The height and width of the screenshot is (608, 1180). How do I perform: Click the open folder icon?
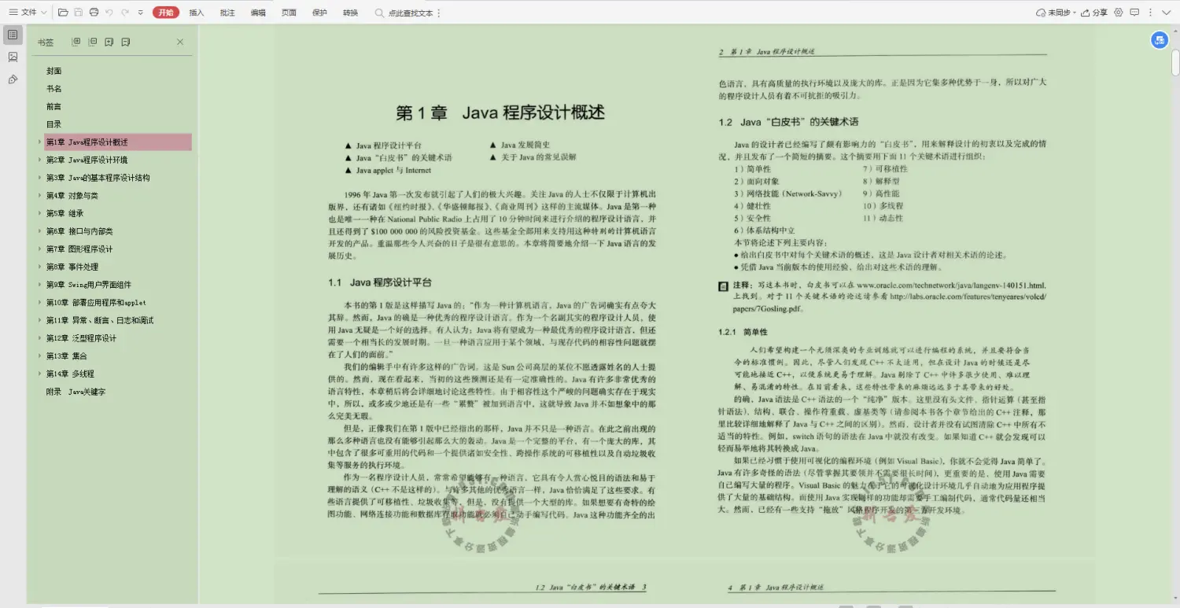point(64,13)
